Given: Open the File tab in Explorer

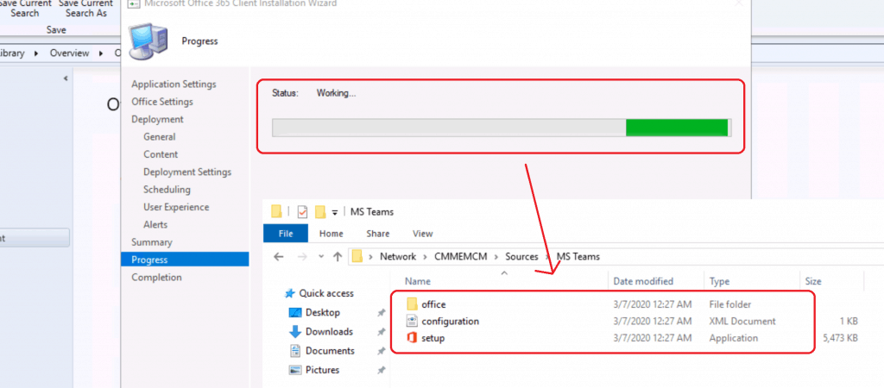Looking at the screenshot, I should coord(286,233).
